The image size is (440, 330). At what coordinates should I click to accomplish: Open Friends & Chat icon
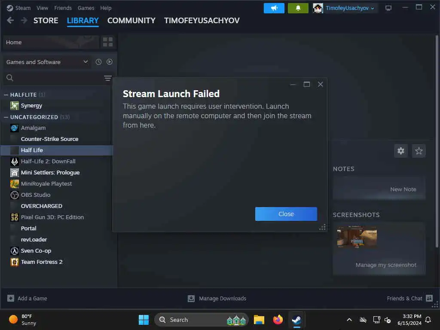[429, 298]
